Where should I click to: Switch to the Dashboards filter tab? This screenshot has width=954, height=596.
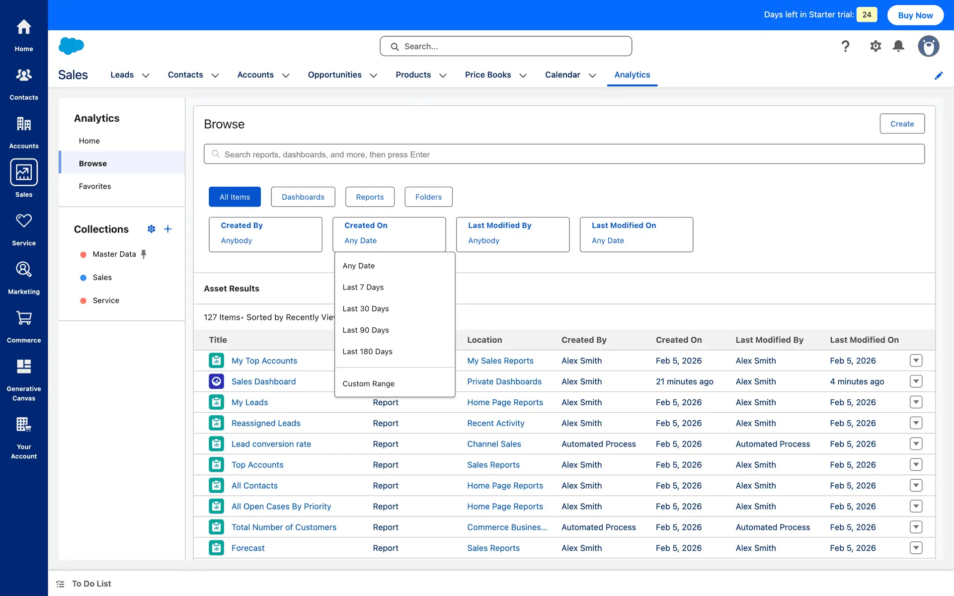coord(303,197)
